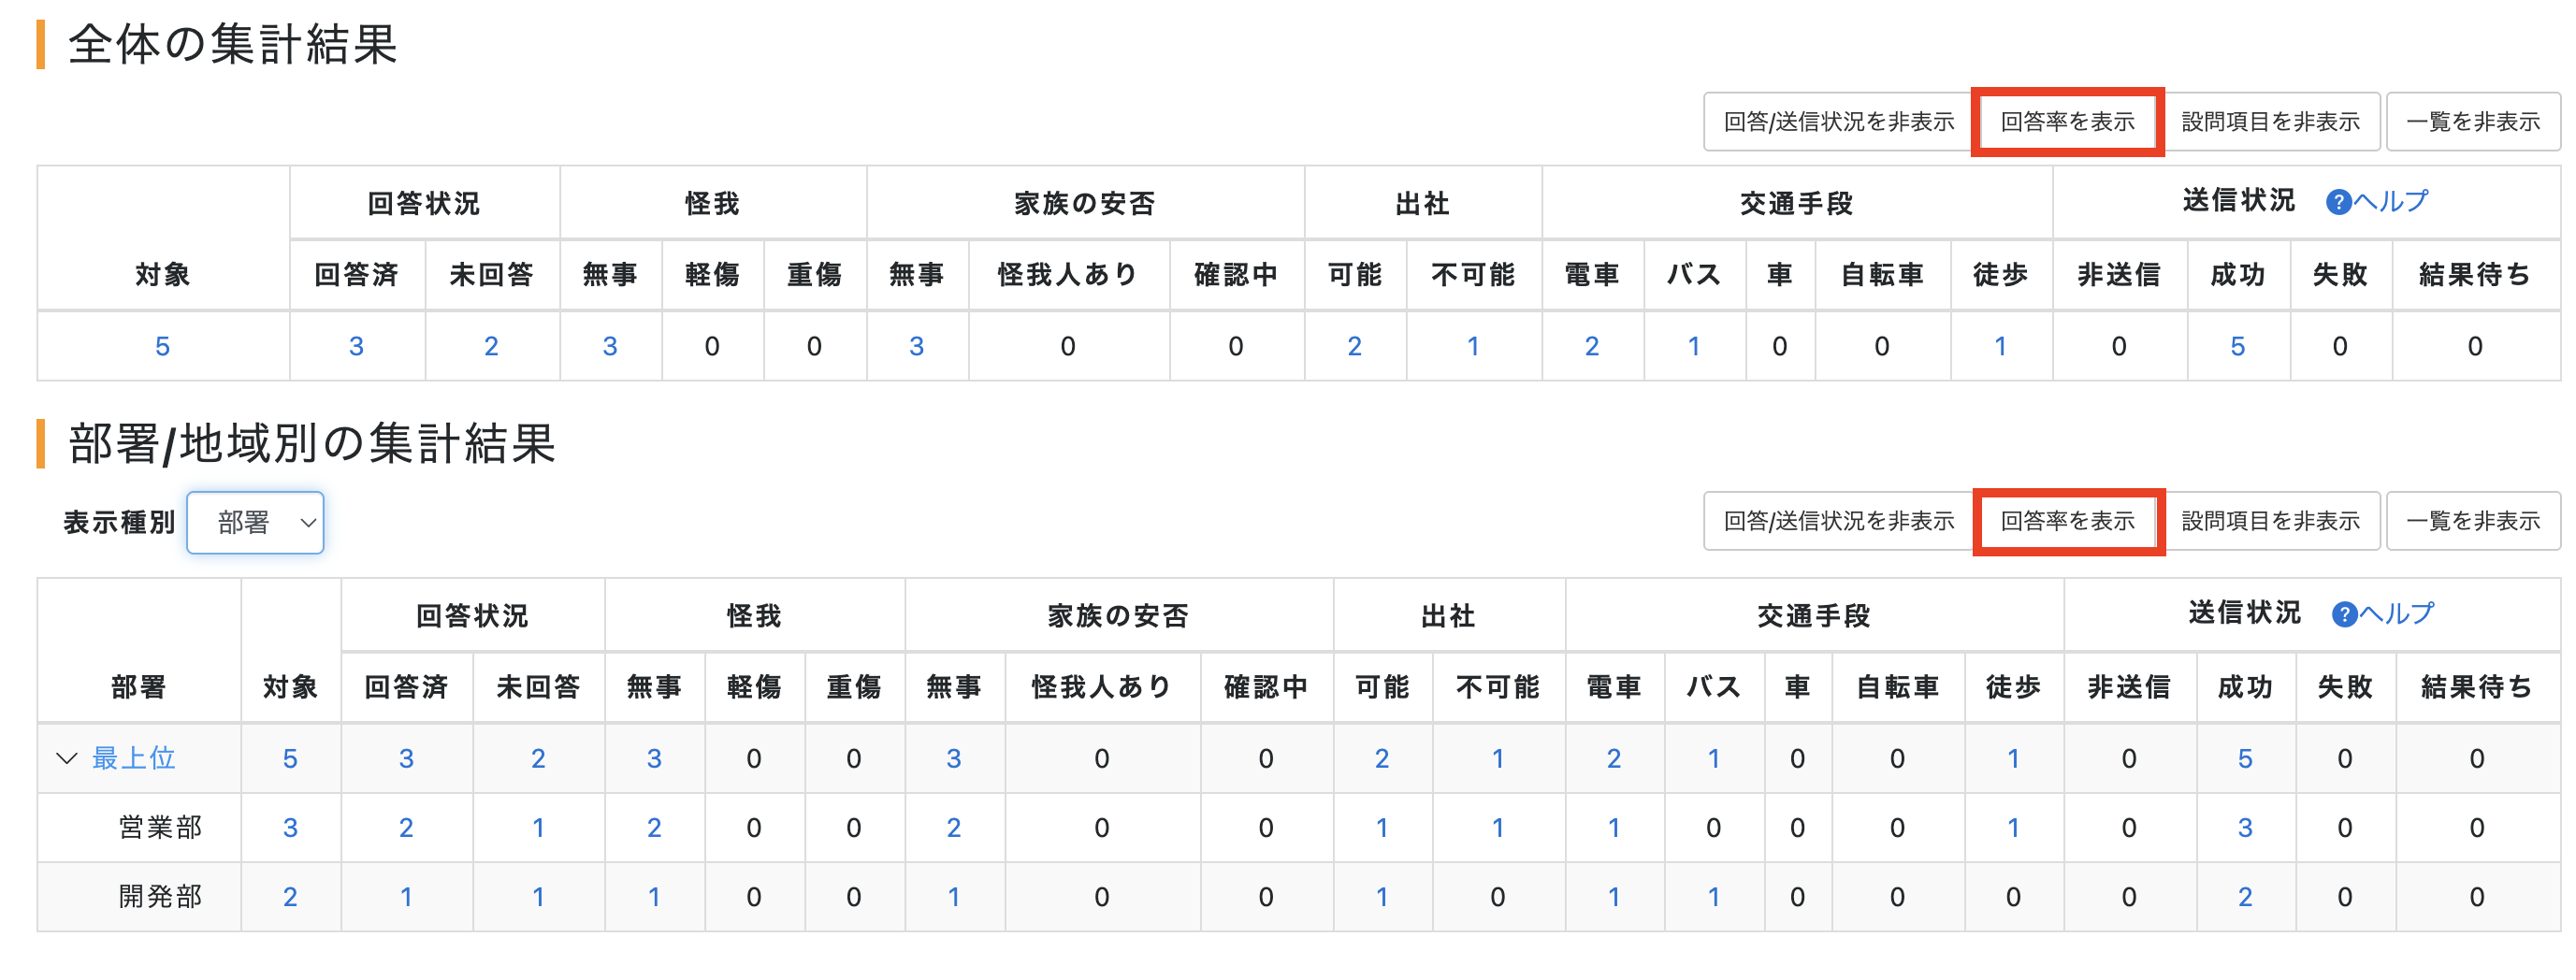Hide question items in department results
This screenshot has height=980, width=2576.
pyautogui.click(x=2270, y=521)
